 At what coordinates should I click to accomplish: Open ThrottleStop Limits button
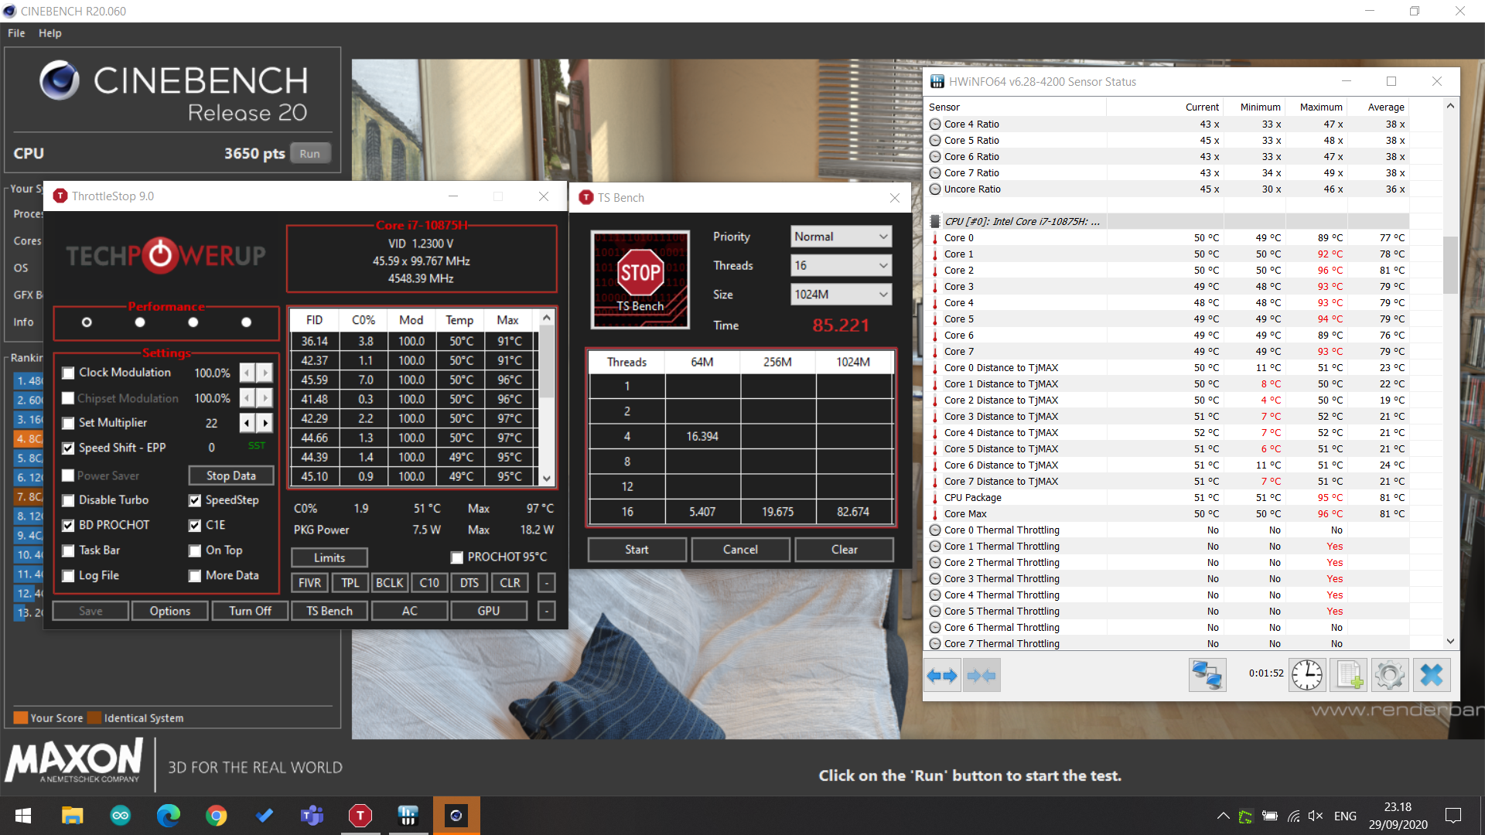(329, 557)
